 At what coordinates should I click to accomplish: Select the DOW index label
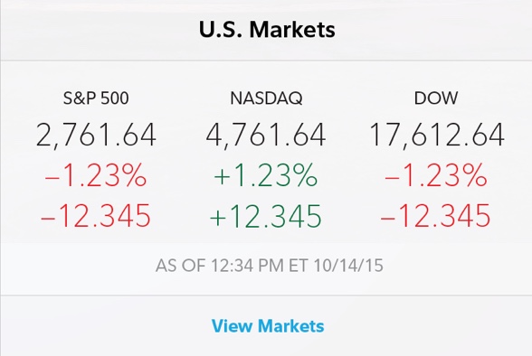point(436,98)
